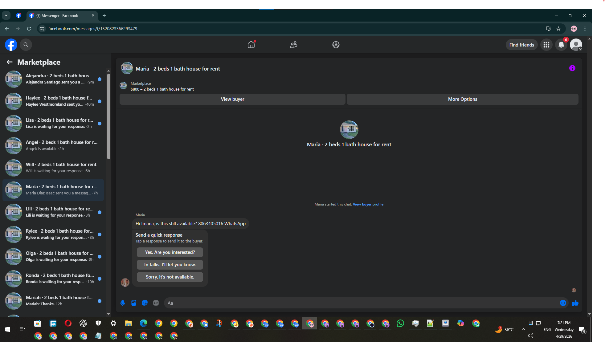Open conversation information purple icon
The width and height of the screenshot is (605, 342).
click(572, 68)
